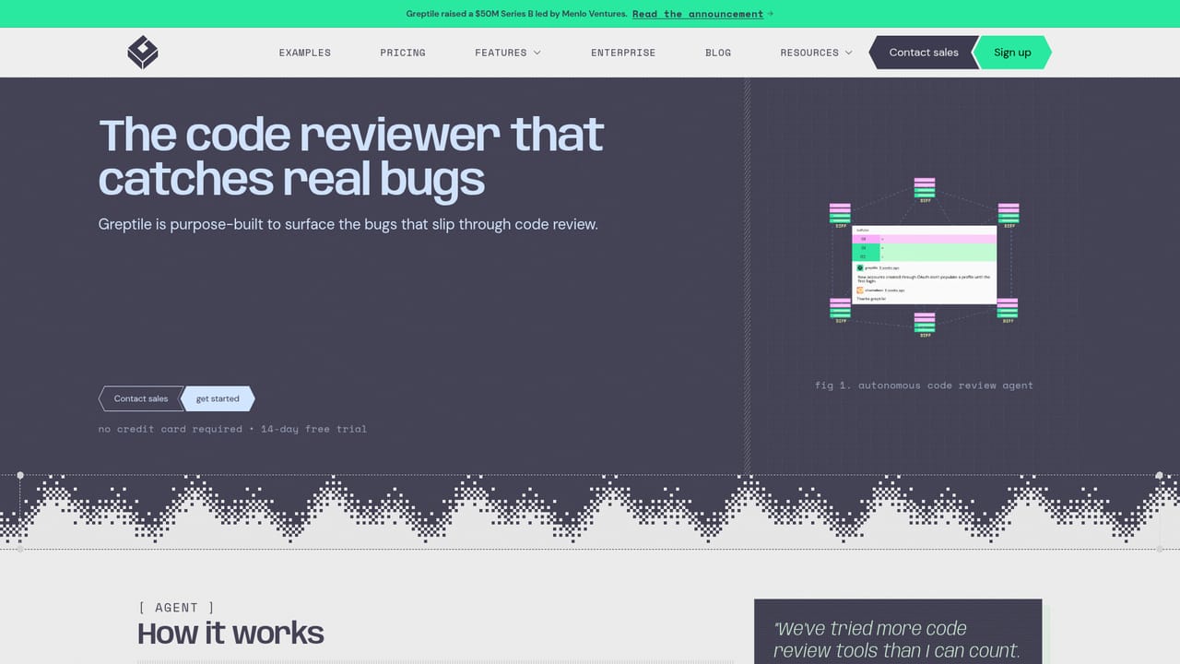Click the testimonial quote about code review tools

click(897, 640)
